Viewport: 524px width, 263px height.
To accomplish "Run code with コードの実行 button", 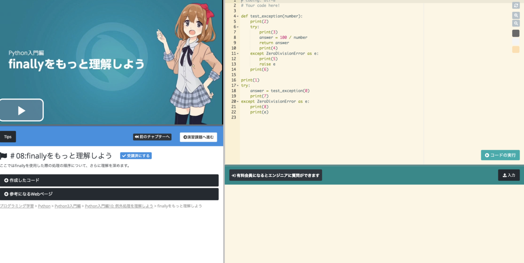I will 500,155.
